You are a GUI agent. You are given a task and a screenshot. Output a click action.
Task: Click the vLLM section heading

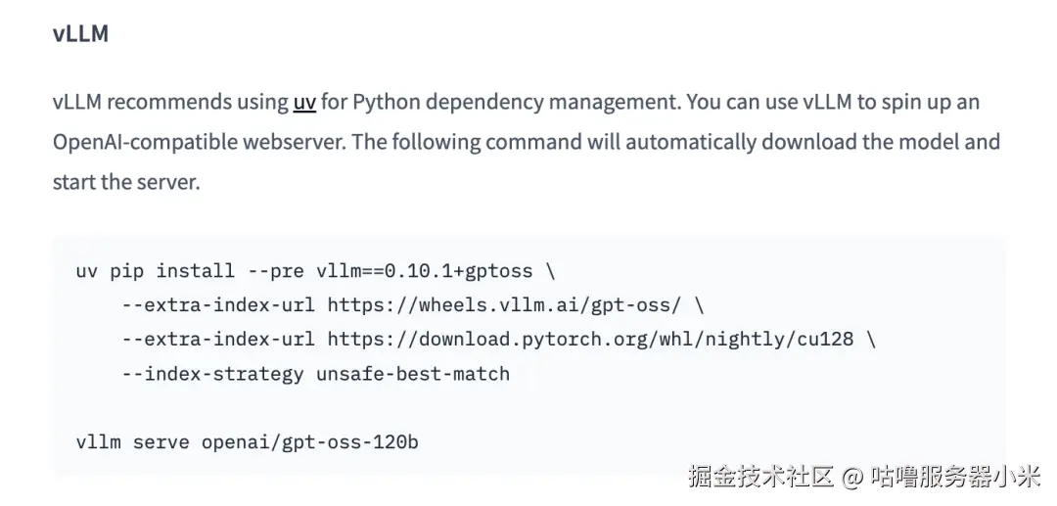(x=80, y=34)
